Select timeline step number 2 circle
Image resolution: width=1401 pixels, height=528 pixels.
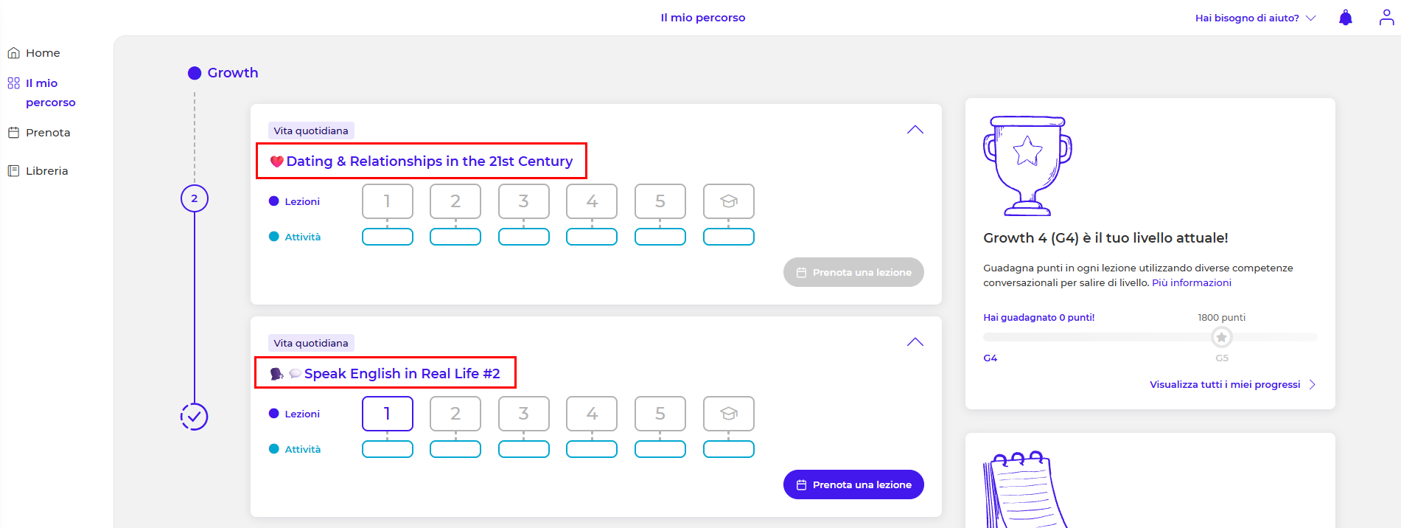[x=195, y=198]
